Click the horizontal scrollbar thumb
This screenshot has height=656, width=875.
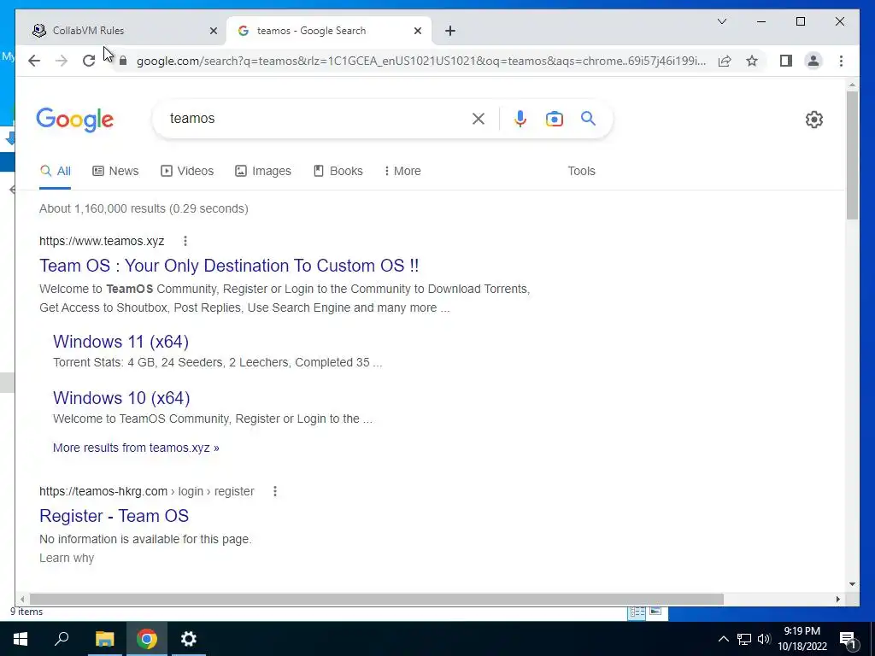point(377,599)
